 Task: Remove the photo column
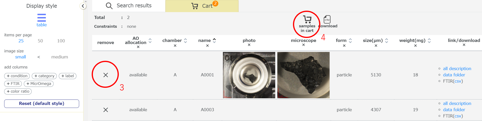pos(249,45)
